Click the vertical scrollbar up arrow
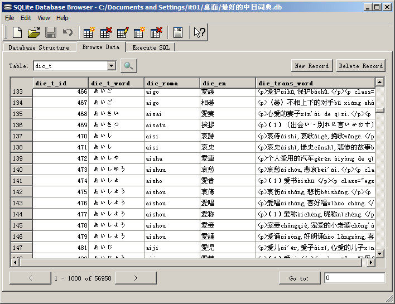 (x=379, y=82)
